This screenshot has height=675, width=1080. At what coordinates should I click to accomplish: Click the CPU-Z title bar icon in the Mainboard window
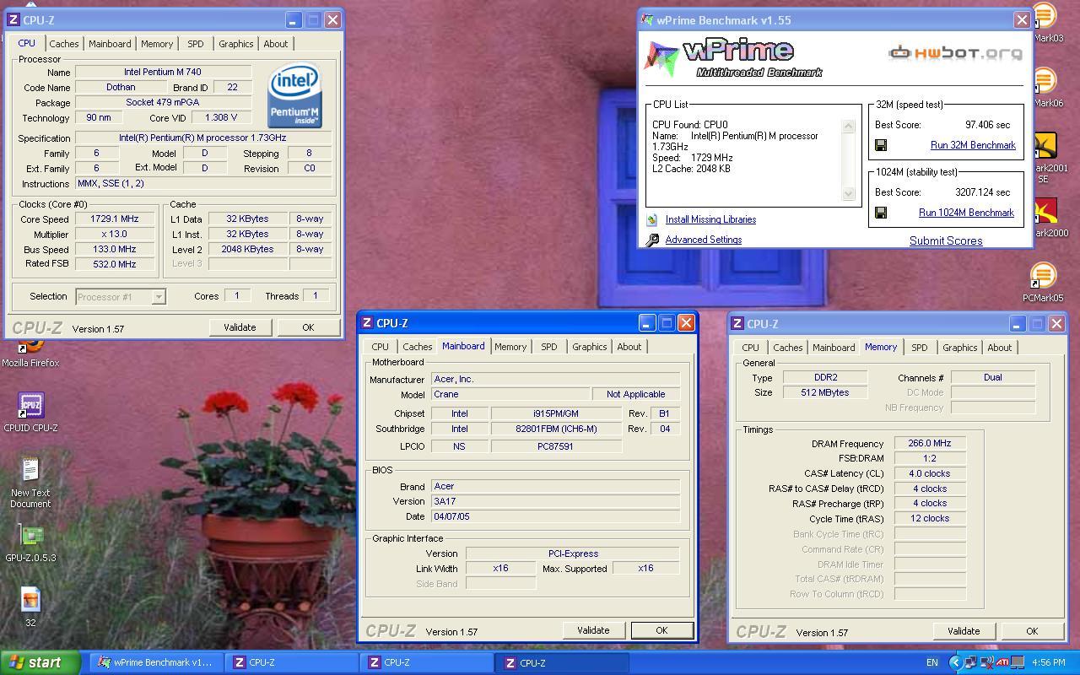pos(367,323)
